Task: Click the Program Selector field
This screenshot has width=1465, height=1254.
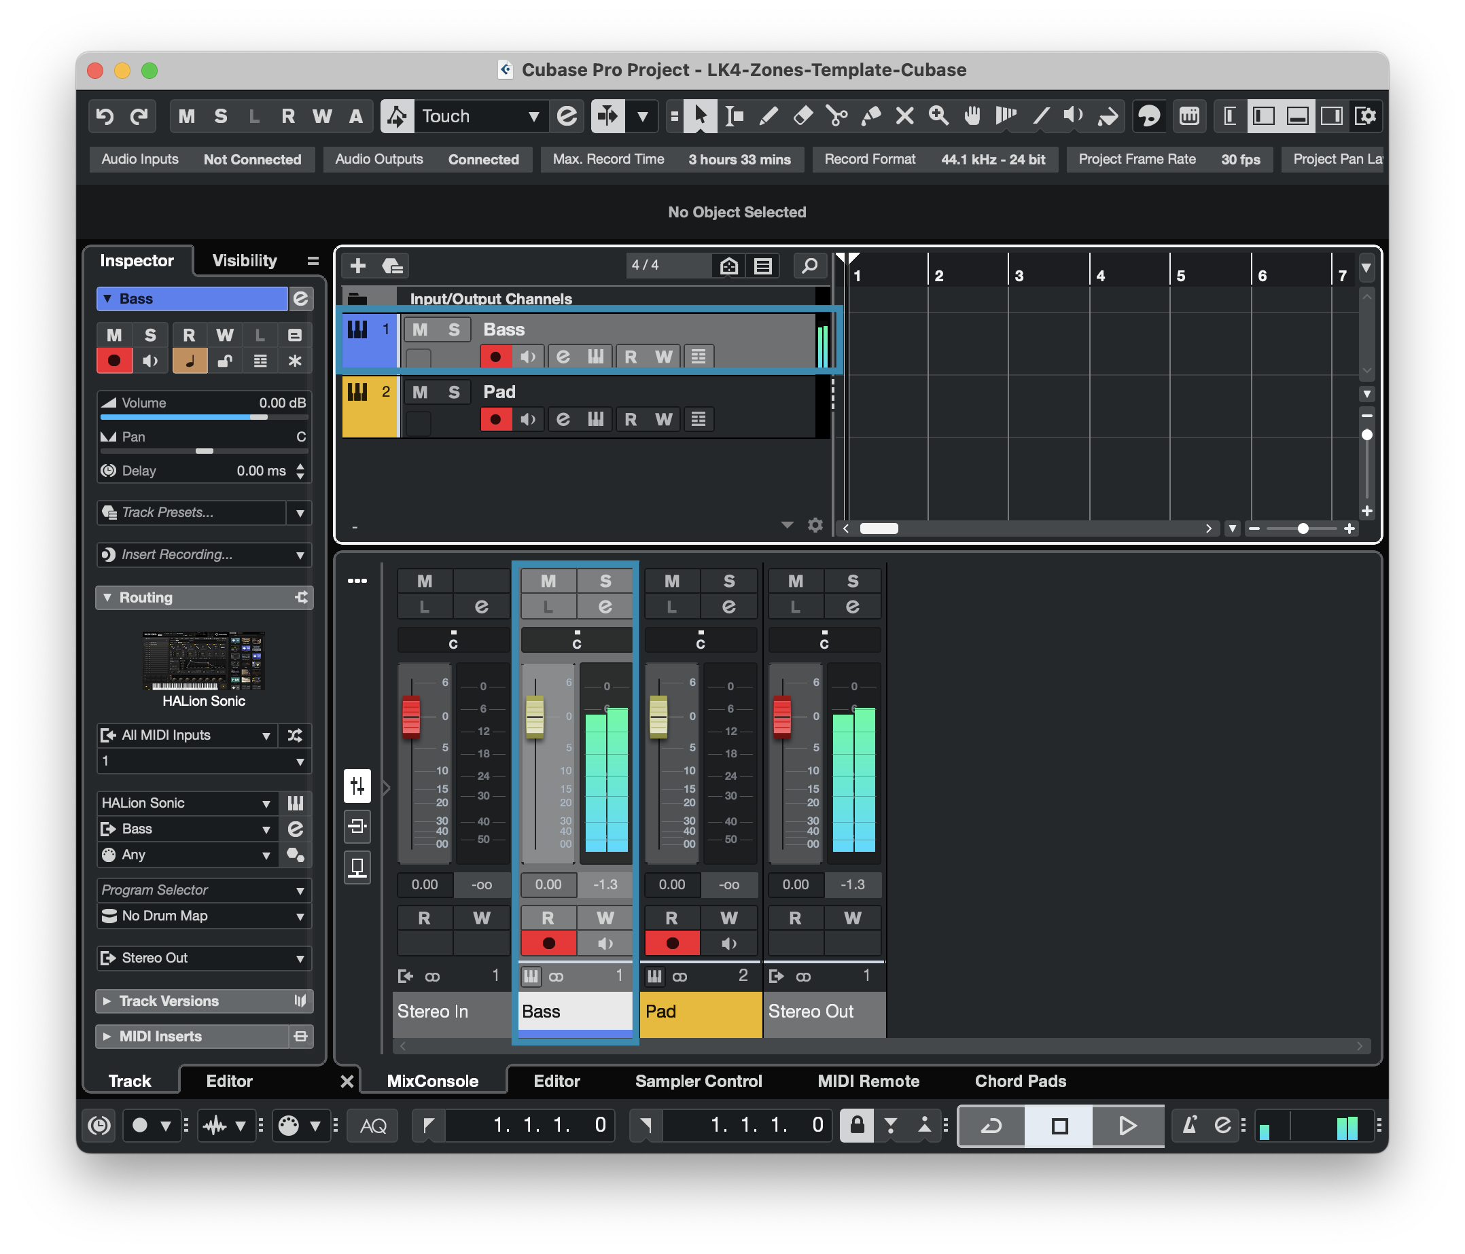Action: pyautogui.click(x=204, y=891)
